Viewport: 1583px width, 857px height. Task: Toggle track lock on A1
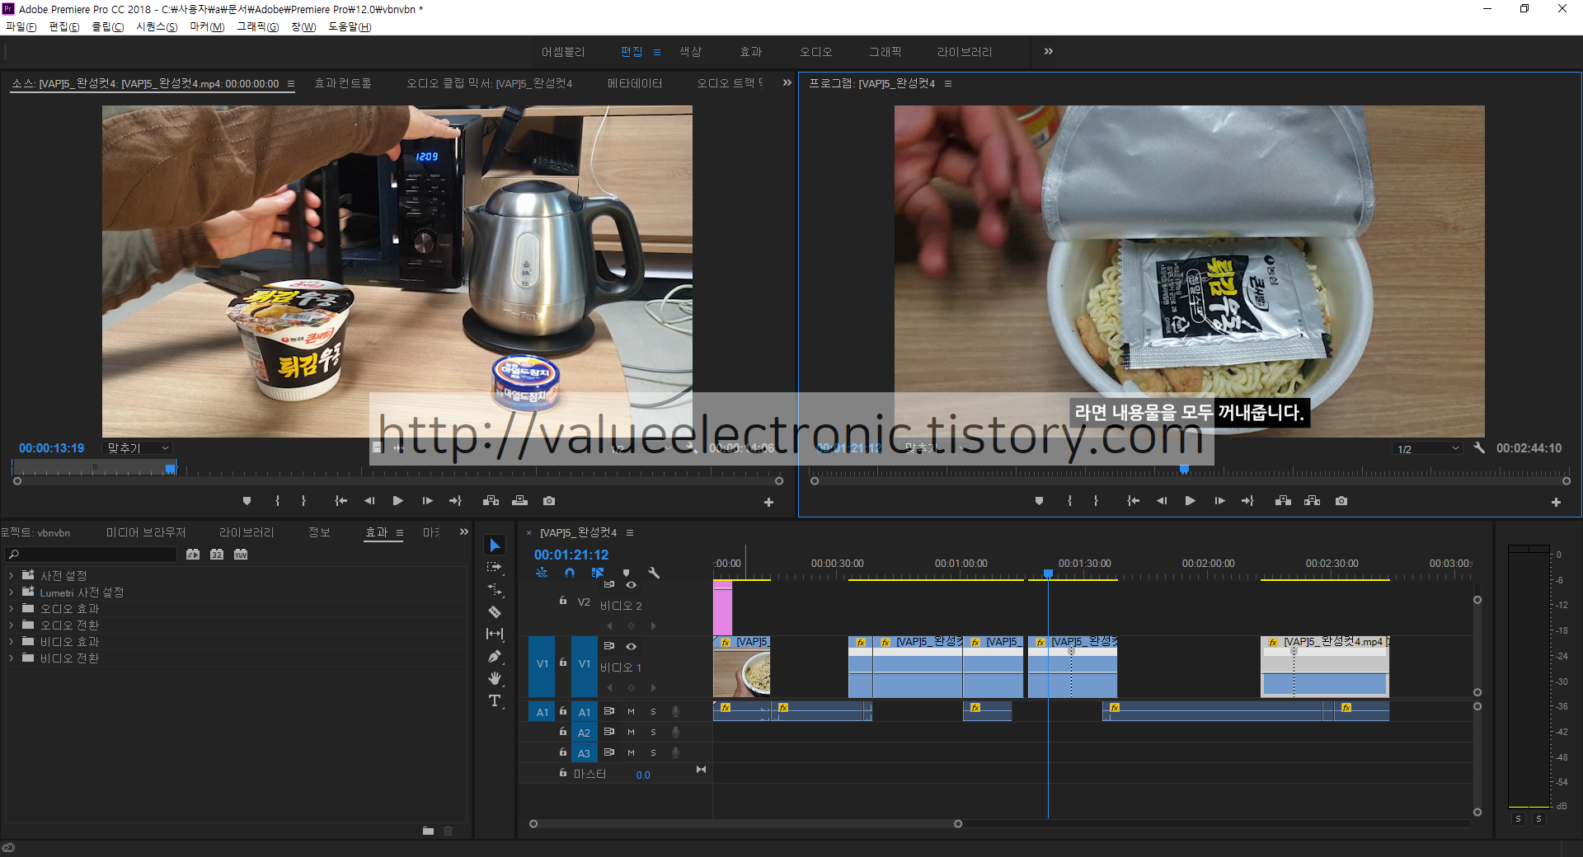click(563, 711)
